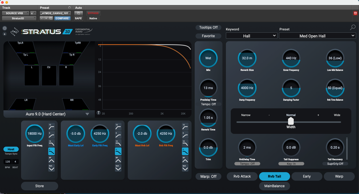
Task: Switch to the Early tab
Action: coord(307,176)
